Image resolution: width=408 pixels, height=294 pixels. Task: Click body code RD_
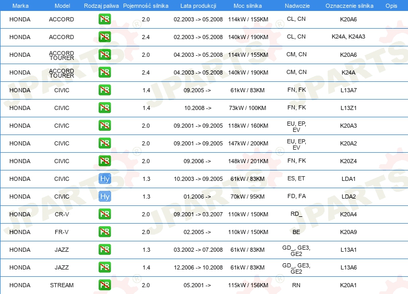tap(296, 214)
